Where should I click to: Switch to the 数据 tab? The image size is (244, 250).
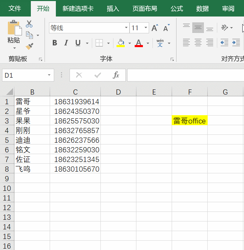(x=203, y=9)
